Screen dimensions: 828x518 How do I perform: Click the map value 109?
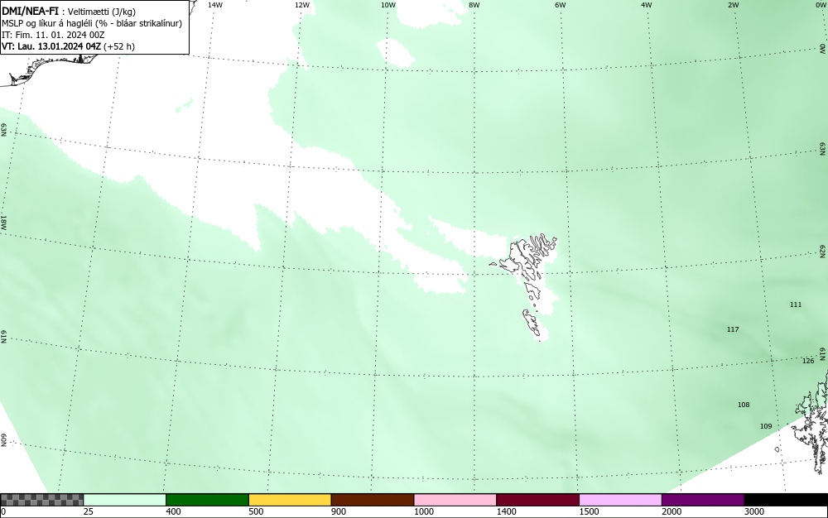click(766, 426)
